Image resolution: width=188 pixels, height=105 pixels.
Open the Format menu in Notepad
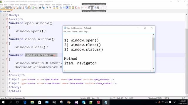[x=74, y=32]
